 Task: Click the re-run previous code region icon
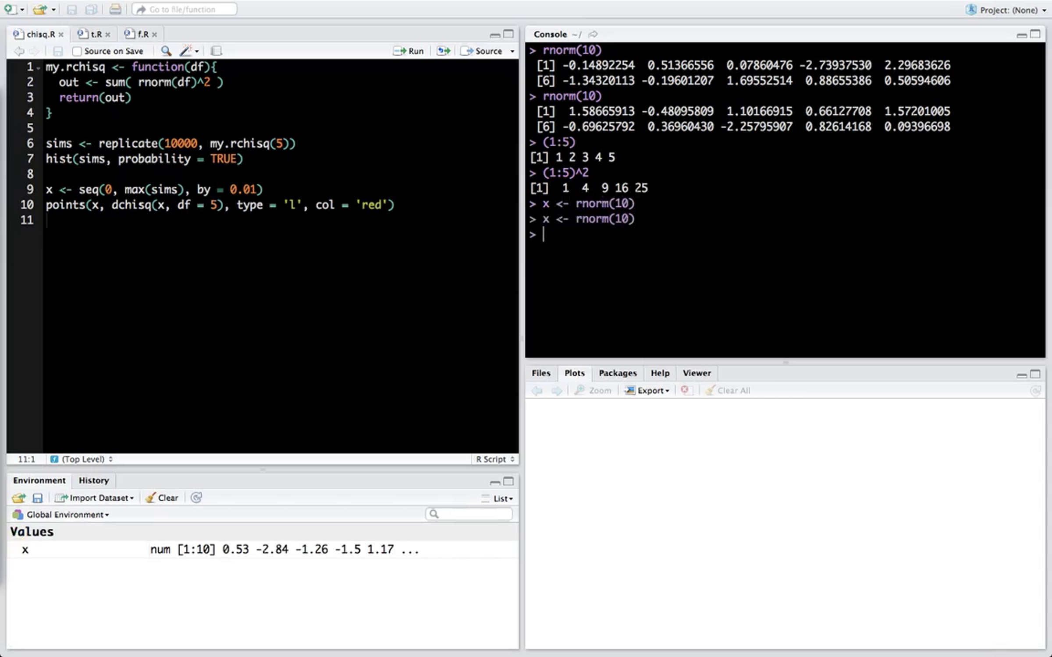(x=443, y=51)
